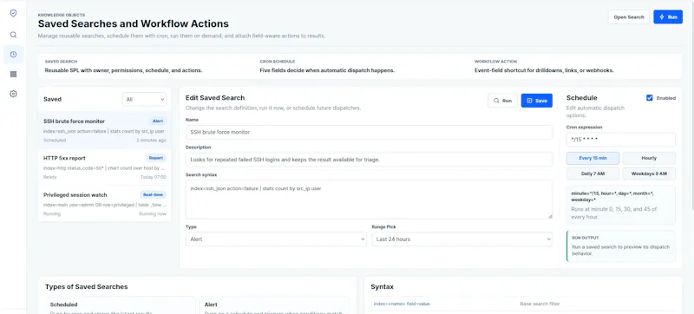Open the shield home icon in sidebar

click(x=13, y=13)
